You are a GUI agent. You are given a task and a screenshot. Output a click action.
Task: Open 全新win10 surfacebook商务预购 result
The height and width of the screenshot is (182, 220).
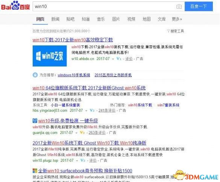(85, 171)
